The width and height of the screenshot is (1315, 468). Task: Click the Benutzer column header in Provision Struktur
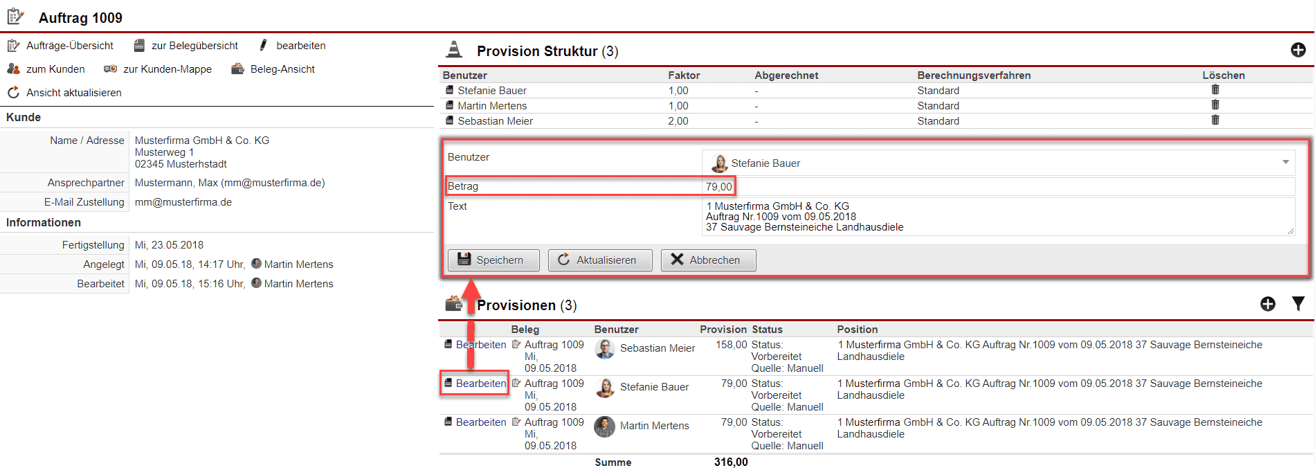465,75
